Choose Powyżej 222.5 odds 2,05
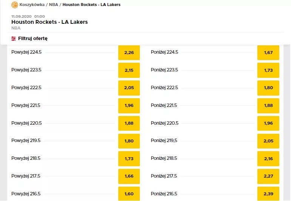 [129, 88]
